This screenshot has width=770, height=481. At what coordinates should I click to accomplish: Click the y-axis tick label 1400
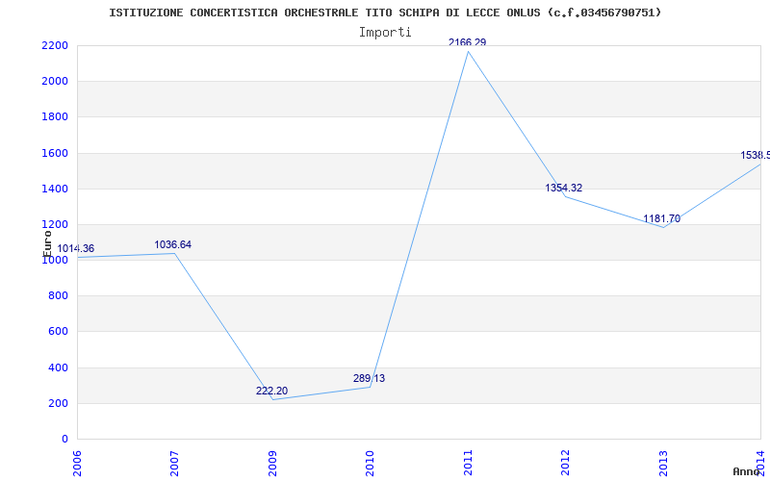point(55,189)
